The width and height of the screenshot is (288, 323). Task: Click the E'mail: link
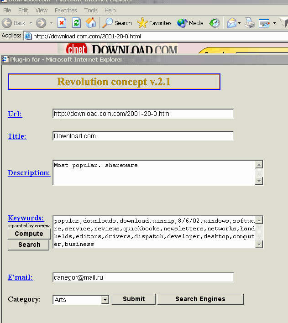20,277
